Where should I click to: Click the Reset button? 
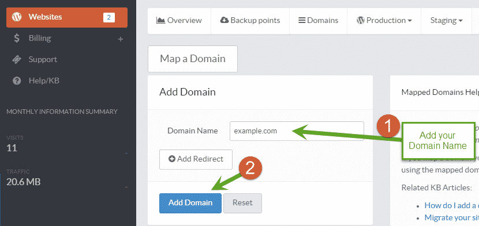[x=242, y=203]
